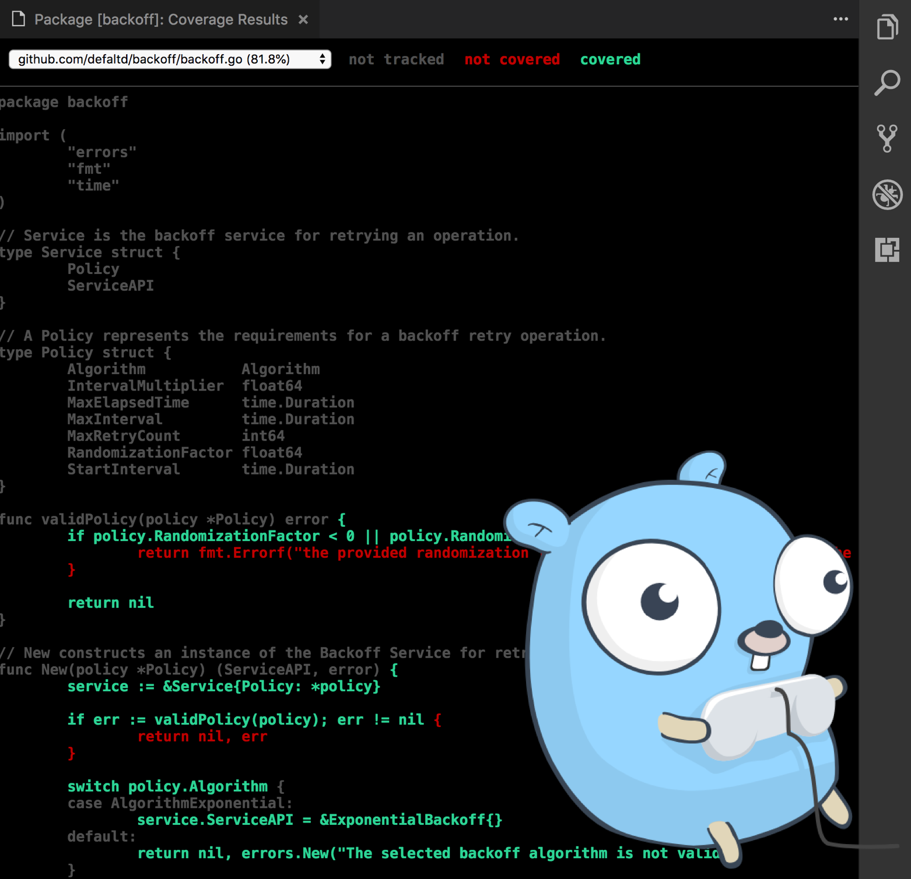
Task: Open the editor more actions ellipsis
Action: [840, 19]
